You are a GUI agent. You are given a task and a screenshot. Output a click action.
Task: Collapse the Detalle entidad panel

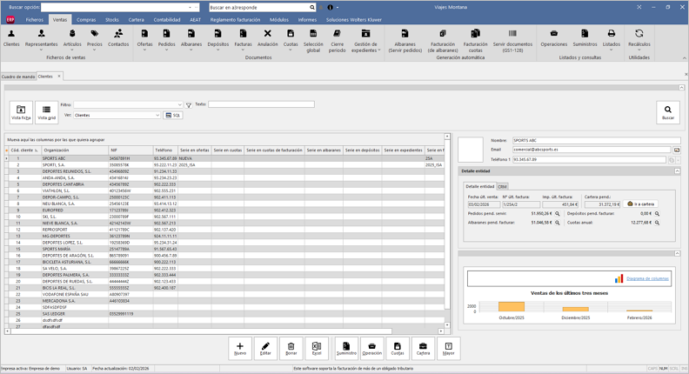tap(677, 171)
